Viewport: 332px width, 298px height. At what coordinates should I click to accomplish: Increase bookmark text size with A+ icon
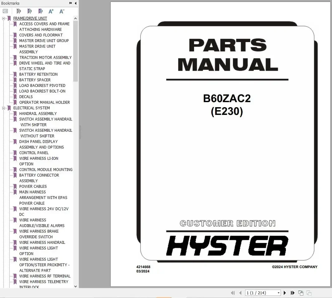[x=51, y=11]
